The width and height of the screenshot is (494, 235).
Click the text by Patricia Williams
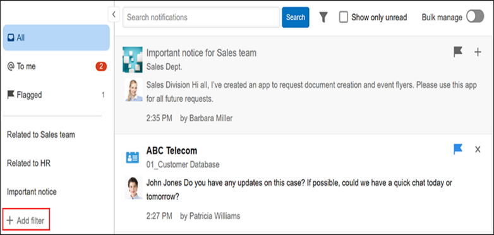click(x=210, y=216)
